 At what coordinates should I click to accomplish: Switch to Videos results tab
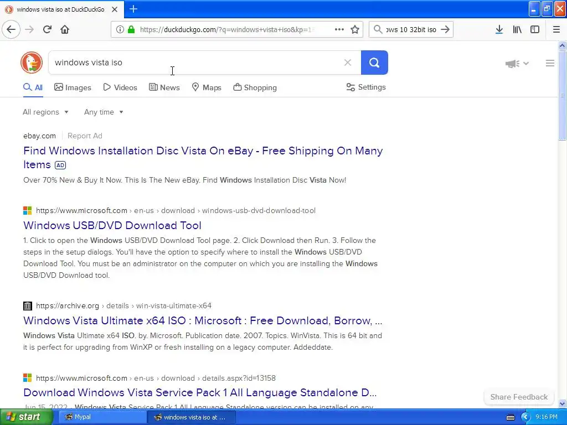[120, 87]
